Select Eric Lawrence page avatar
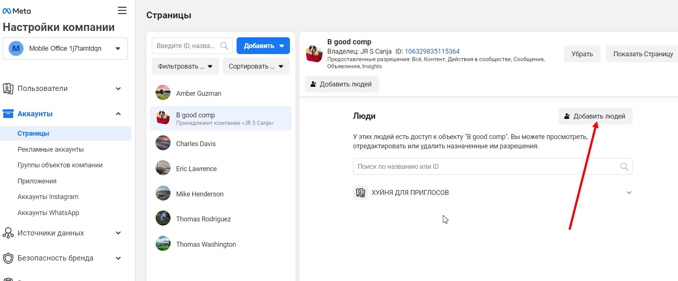Screen dimensions: 678x281 tap(163, 168)
